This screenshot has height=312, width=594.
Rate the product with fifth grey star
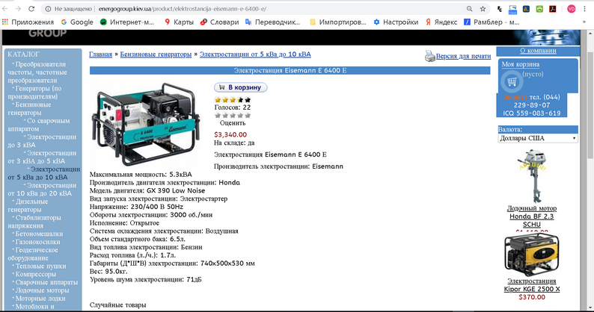pos(248,116)
